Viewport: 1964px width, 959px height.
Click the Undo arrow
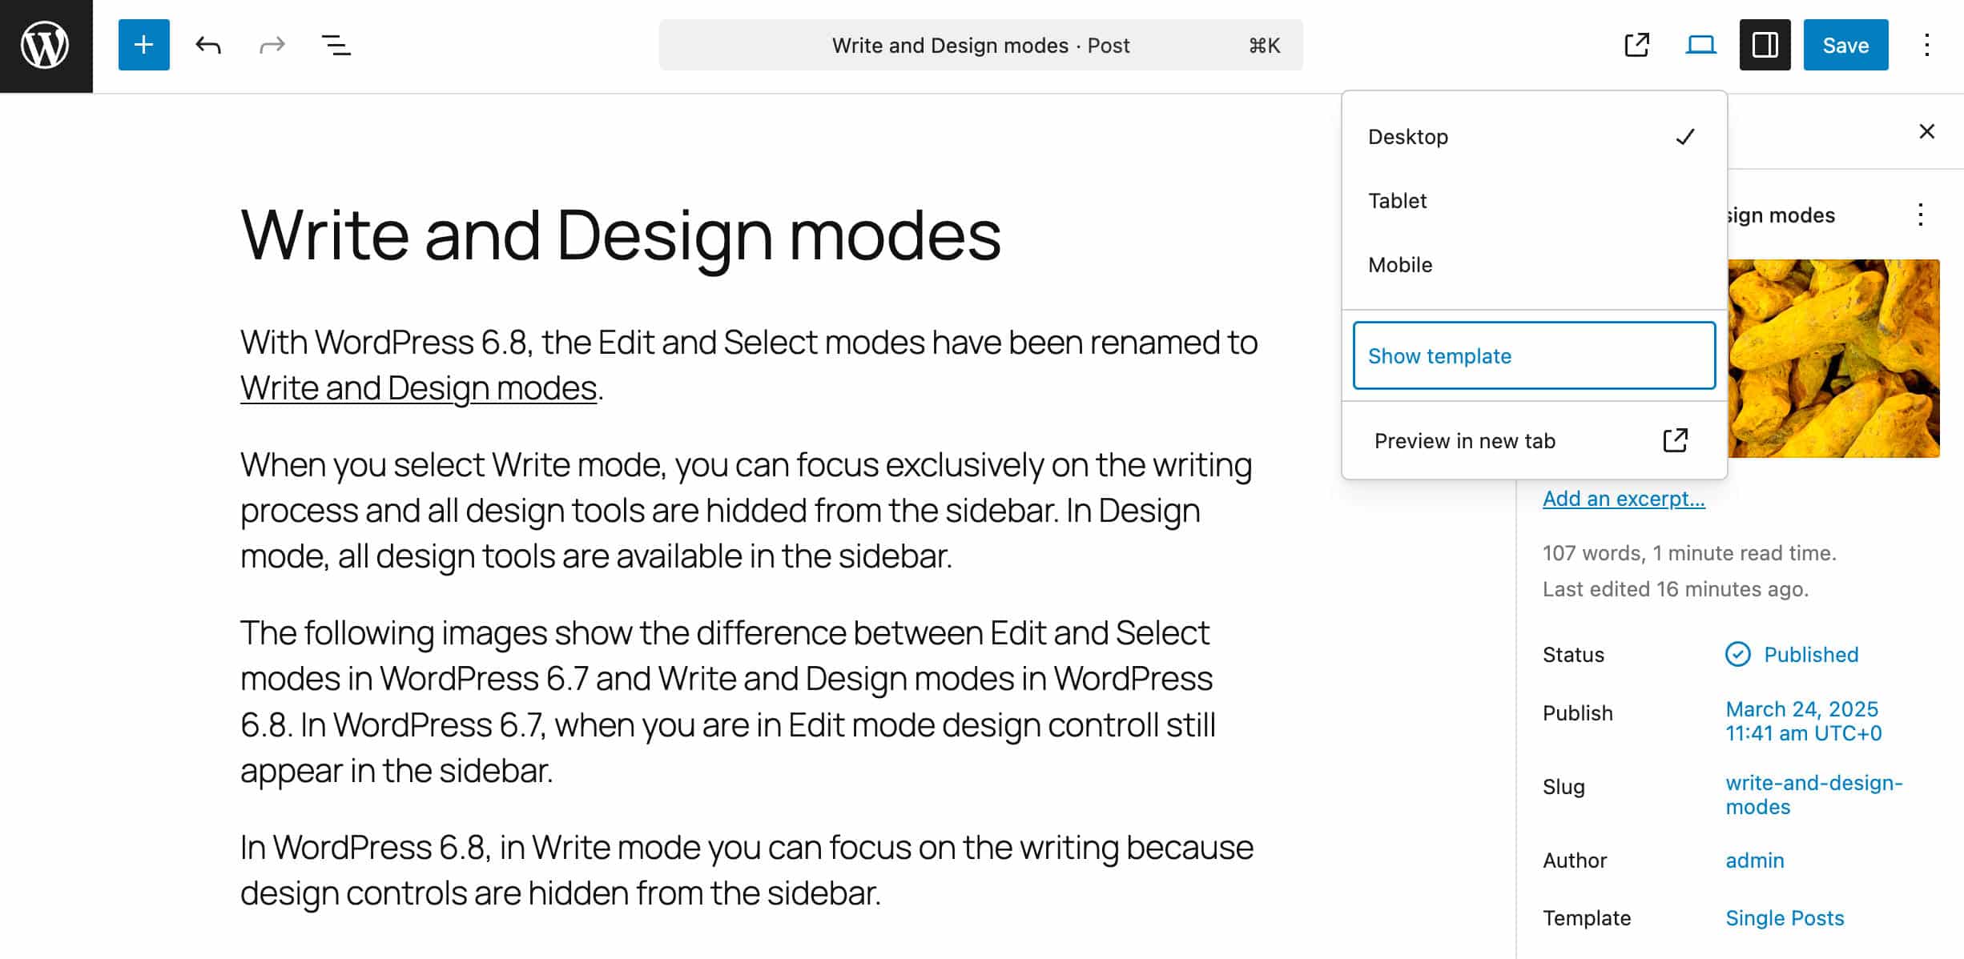[207, 45]
